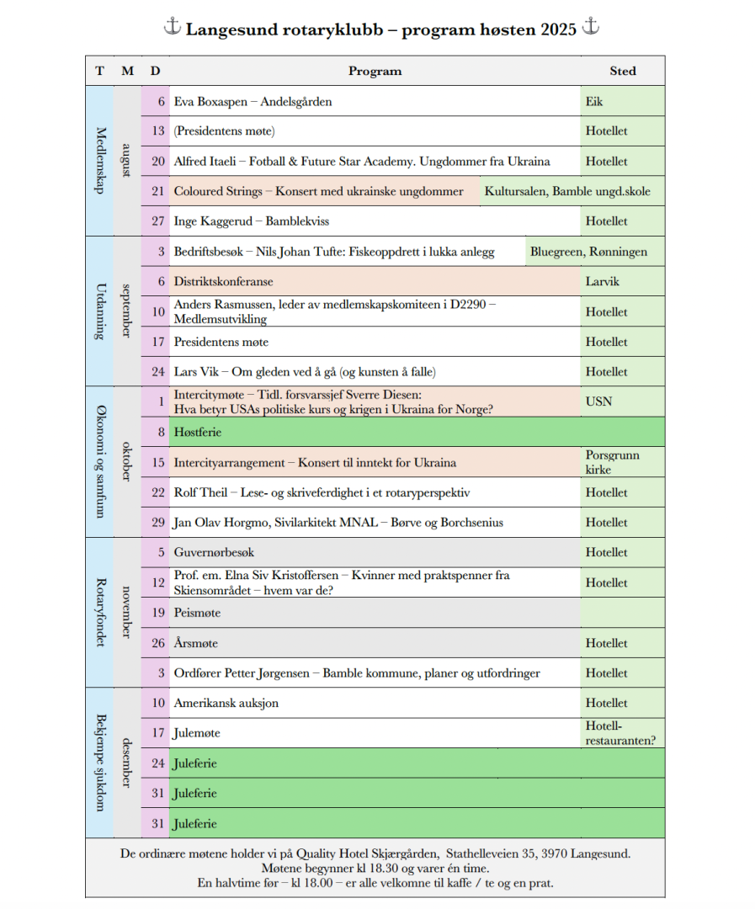The width and height of the screenshot is (755, 909).
Task: Select the Larvik location cell
Action: tap(602, 282)
